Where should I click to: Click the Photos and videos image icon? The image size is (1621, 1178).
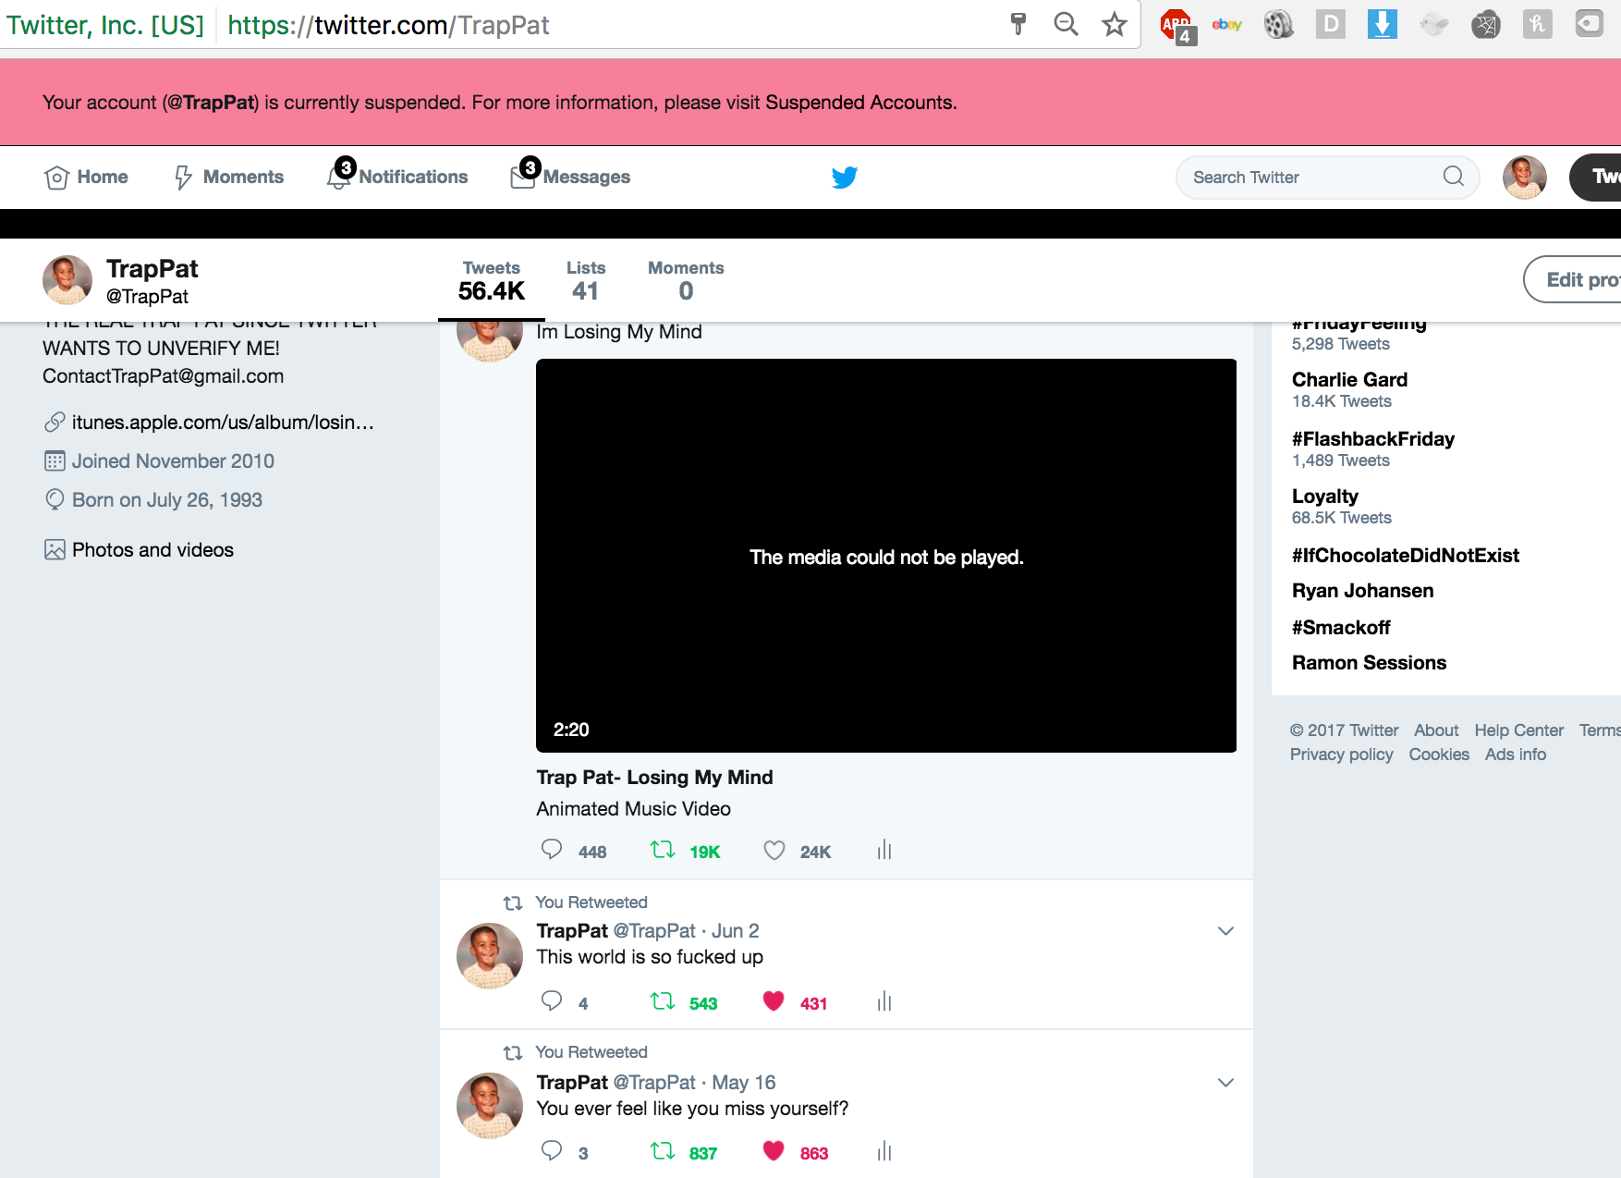[55, 550]
